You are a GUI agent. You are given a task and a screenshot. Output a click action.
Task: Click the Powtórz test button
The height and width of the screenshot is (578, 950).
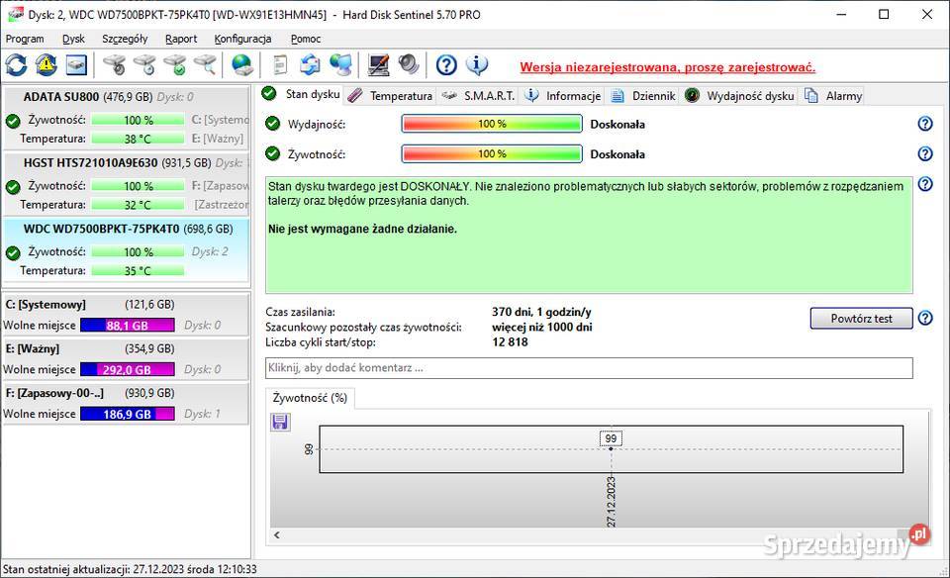click(861, 318)
